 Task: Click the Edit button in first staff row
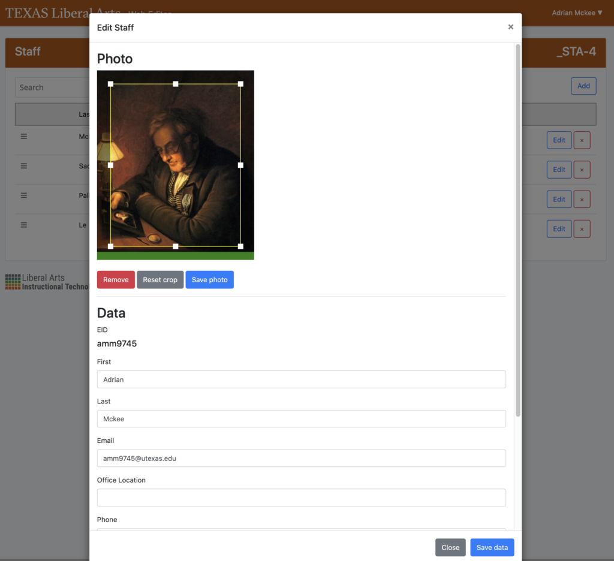click(559, 140)
